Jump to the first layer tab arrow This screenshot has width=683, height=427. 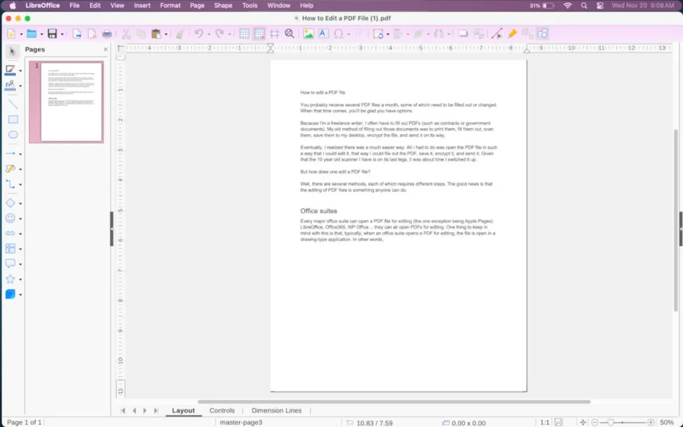coord(123,410)
